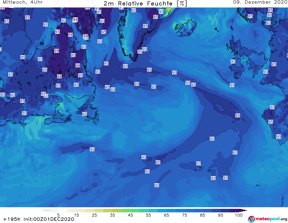This screenshot has height=223, width=288.
Task: Click the legend value "85"
Action: 202,215
